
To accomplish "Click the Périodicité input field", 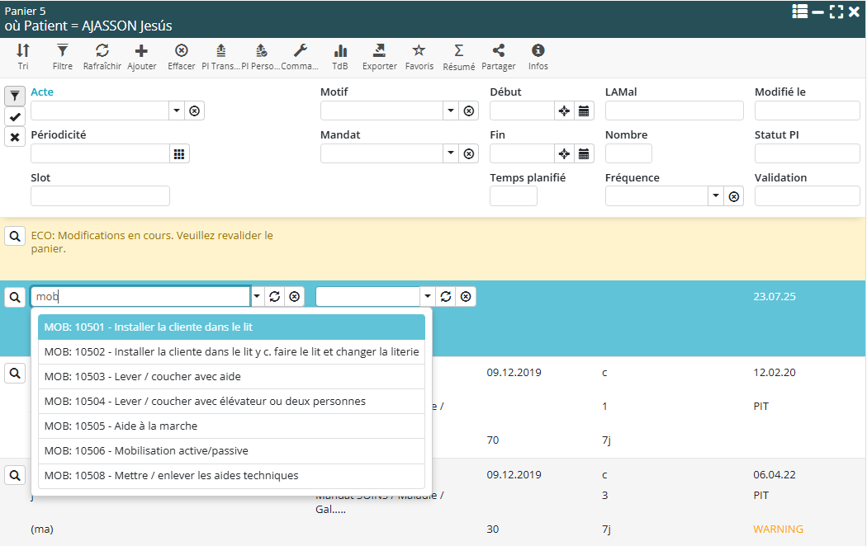I will [x=100, y=153].
